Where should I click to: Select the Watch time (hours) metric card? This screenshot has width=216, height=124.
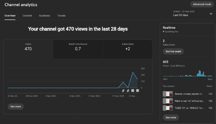(78, 49)
